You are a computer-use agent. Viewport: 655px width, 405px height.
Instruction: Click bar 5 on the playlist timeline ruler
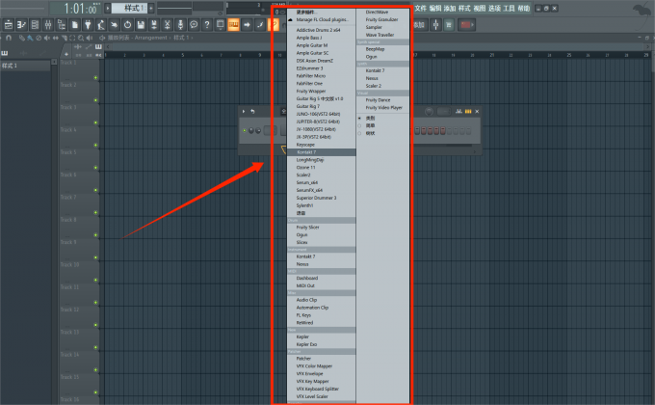(183, 55)
